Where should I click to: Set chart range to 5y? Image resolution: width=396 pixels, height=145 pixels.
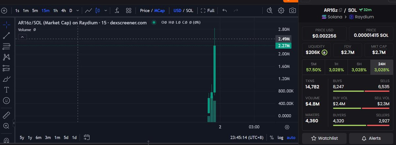22,138
